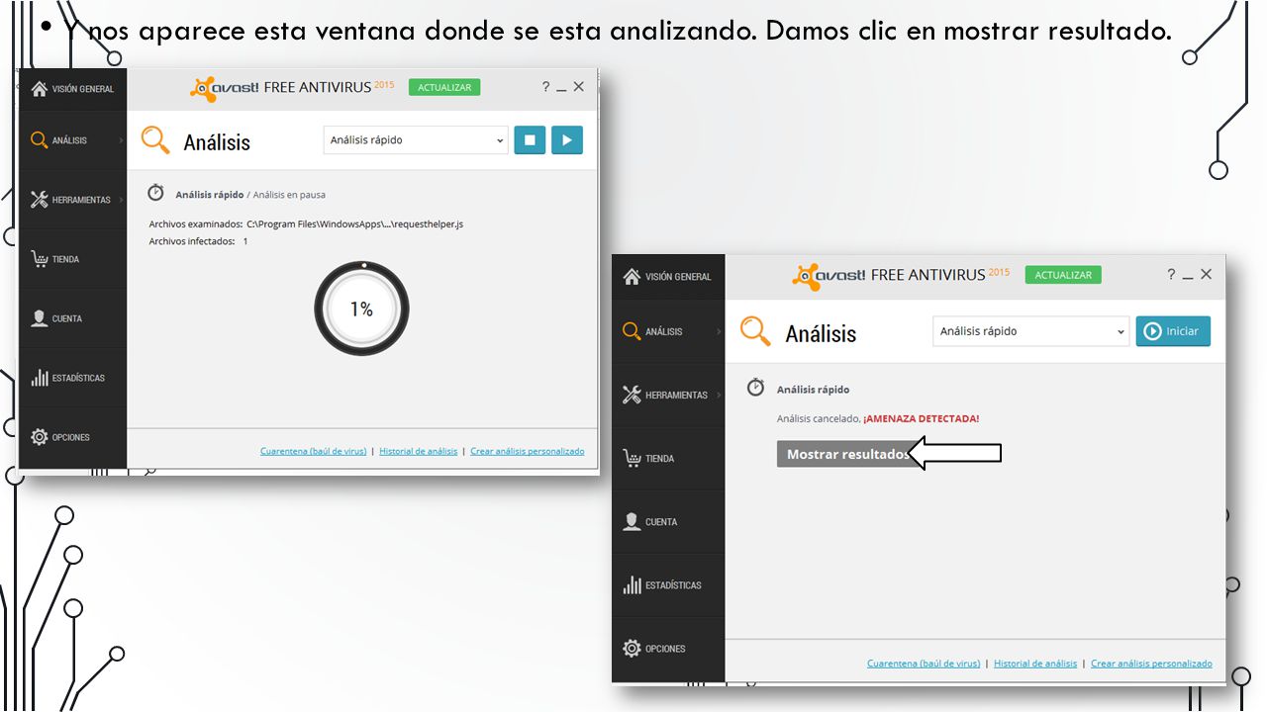Image resolution: width=1267 pixels, height=712 pixels.
Task: Resume the scan with the play button
Action: click(567, 140)
